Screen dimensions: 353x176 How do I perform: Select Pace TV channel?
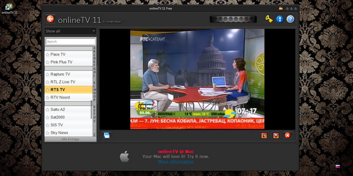(68, 54)
